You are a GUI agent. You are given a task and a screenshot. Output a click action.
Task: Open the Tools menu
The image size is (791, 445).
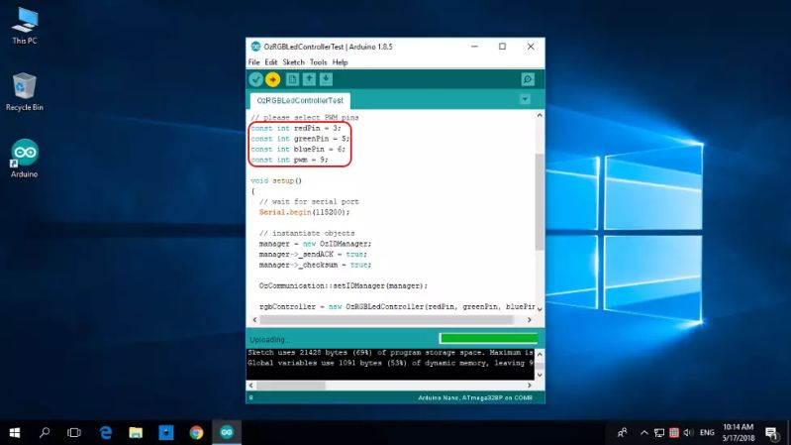tap(318, 62)
